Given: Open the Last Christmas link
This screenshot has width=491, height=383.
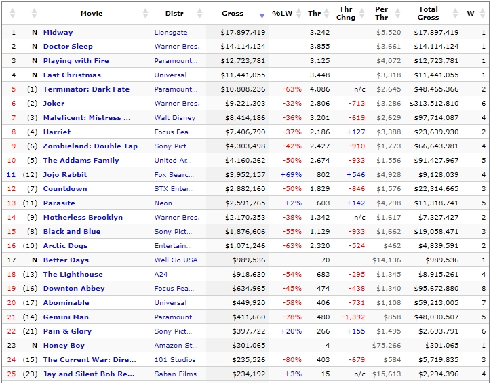Looking at the screenshot, I should [x=72, y=75].
